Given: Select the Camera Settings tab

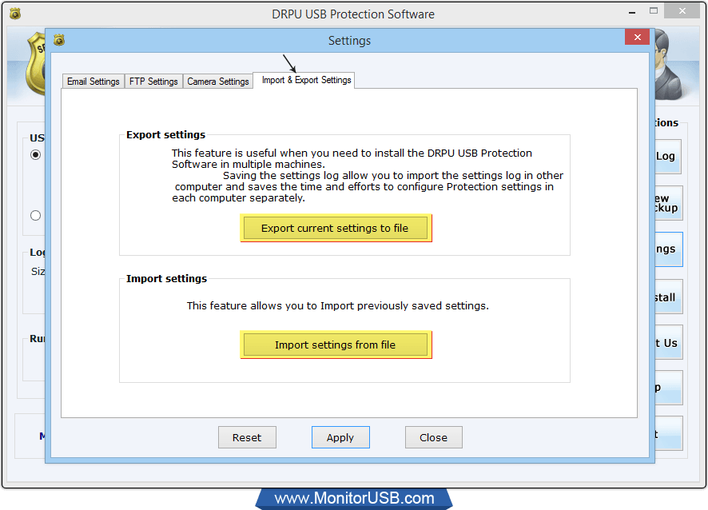Looking at the screenshot, I should 218,82.
